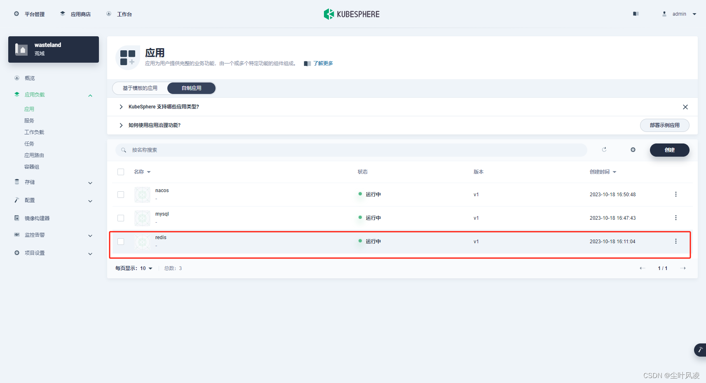Click the search magnifier icon

click(124, 150)
